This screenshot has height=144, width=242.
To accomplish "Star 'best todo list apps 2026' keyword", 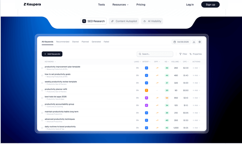I will pyautogui.click(x=42, y=98).
